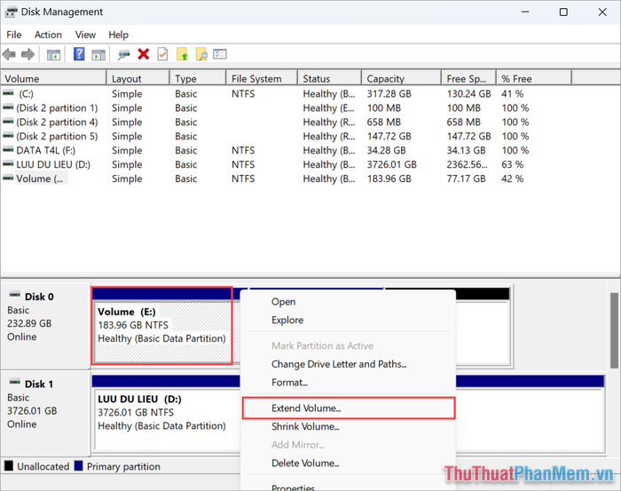Screen dimensions: 621x491
Task: Choose Explore in the context menu
Action: (x=287, y=321)
